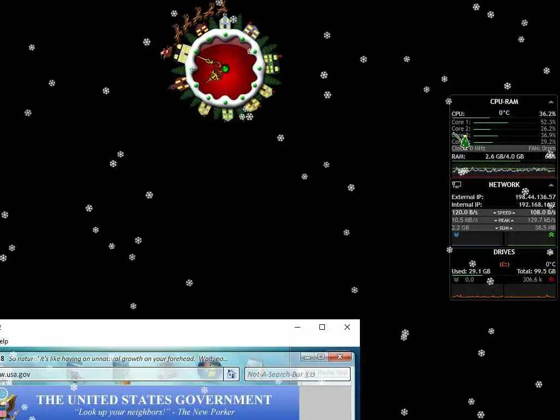Click the "So natural" tagline text
560x420 pixels.
coord(118,359)
